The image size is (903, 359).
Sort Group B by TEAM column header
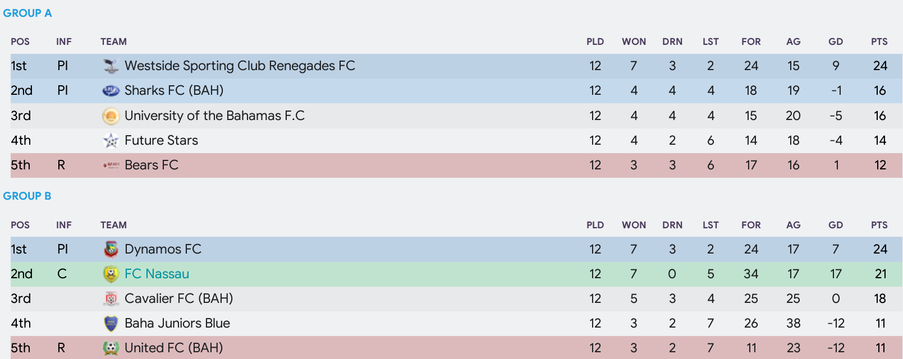click(x=113, y=225)
